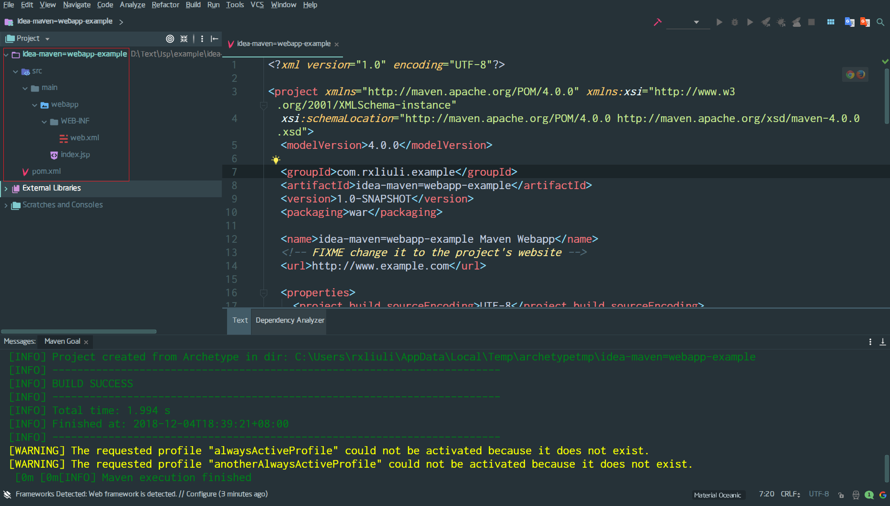This screenshot has width=890, height=506.
Task: Toggle code folding marker at project tag
Action: [263, 105]
